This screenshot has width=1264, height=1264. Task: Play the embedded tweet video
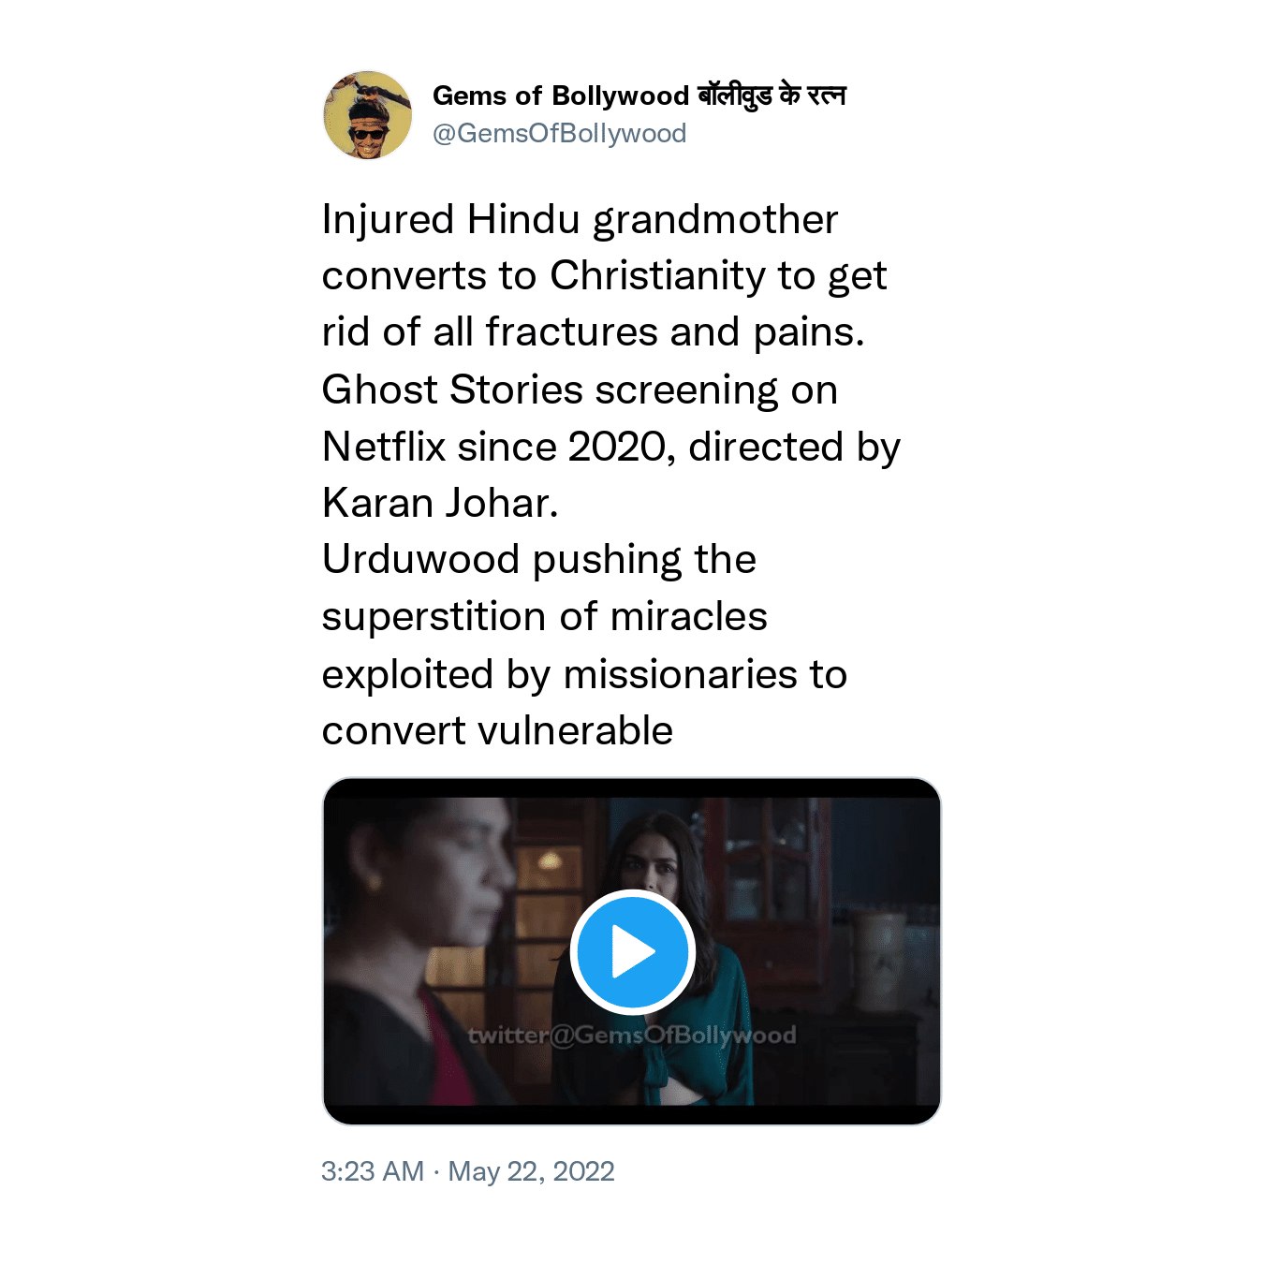[632, 951]
